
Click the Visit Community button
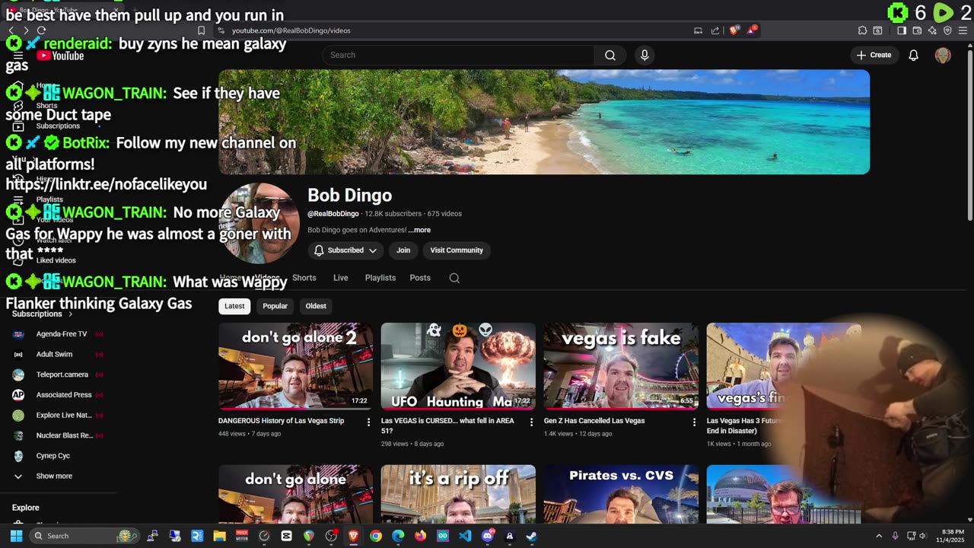[x=457, y=250]
